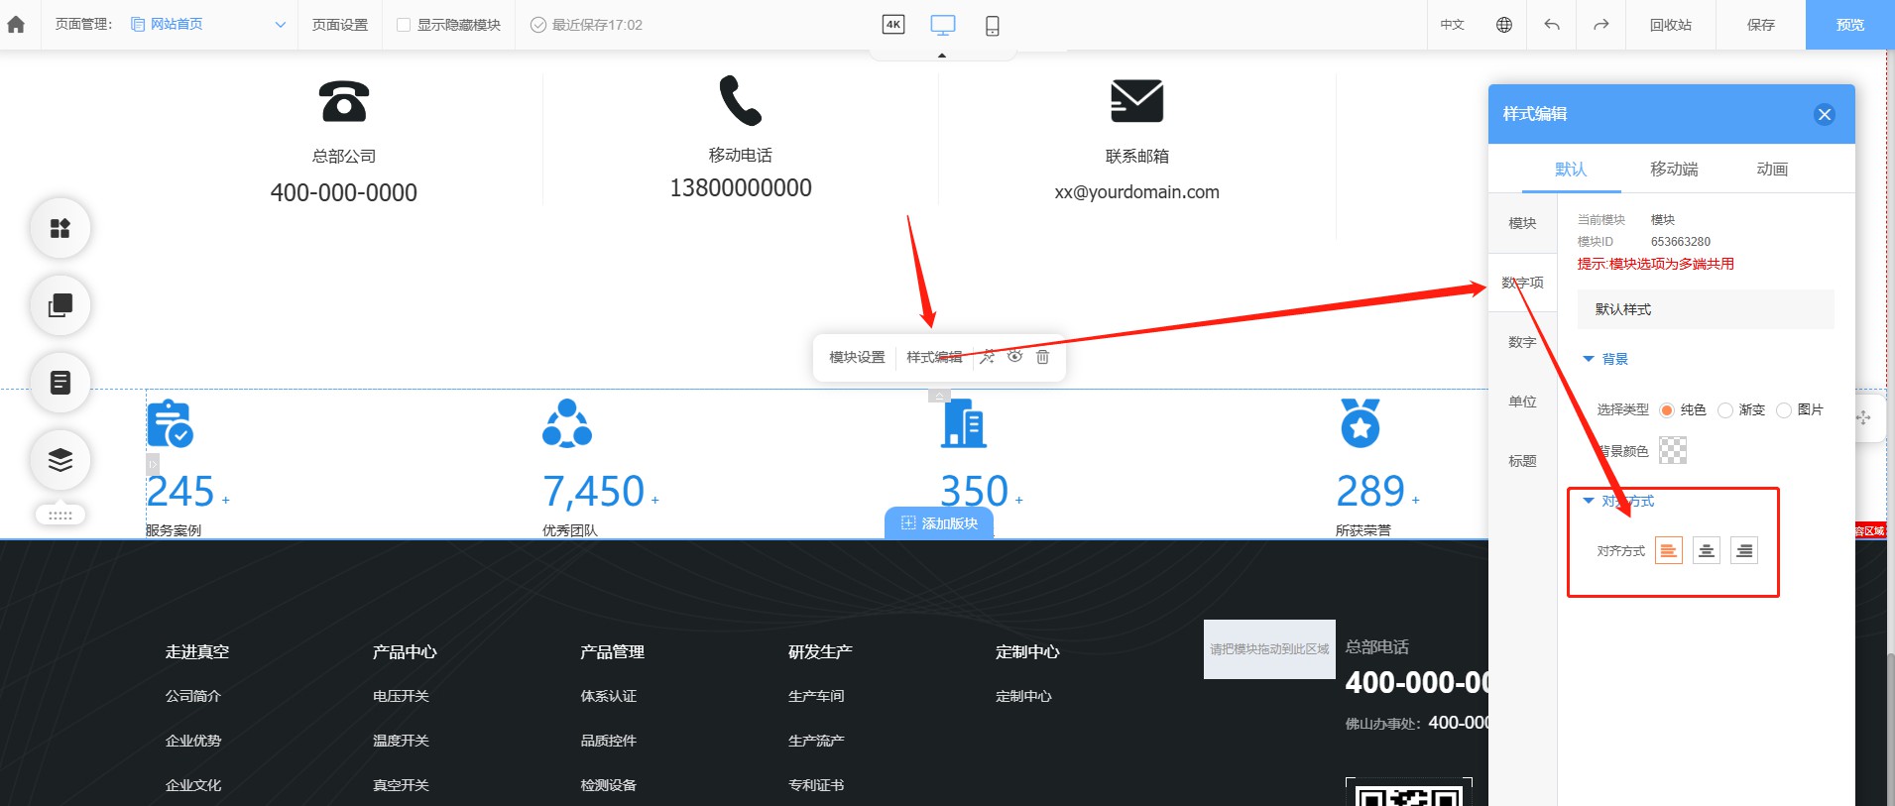Open the layers panel in left sidebar
The width and height of the screenshot is (1895, 806).
coord(60,460)
